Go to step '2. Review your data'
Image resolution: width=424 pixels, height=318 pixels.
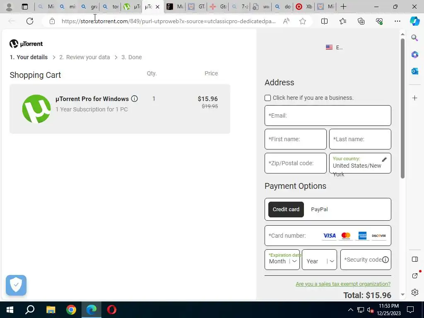[84, 57]
